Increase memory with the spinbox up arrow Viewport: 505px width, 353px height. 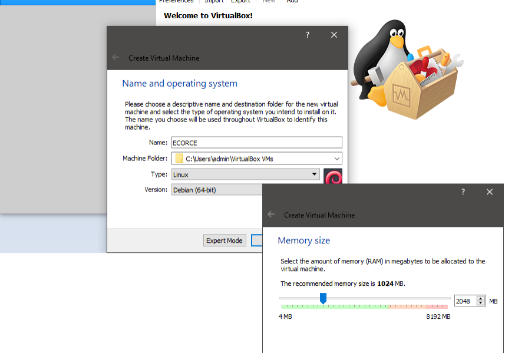pos(481,298)
